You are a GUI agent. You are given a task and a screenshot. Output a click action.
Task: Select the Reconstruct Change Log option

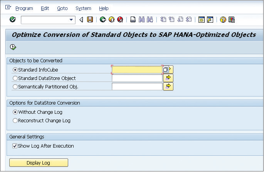point(15,121)
